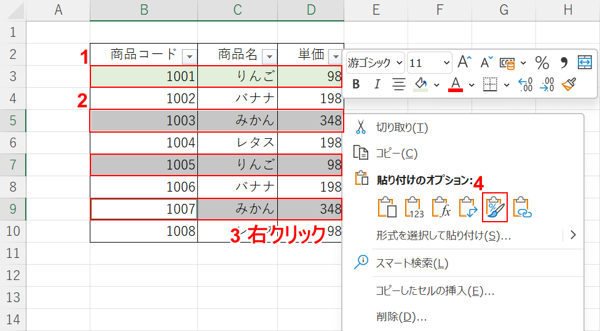This screenshot has height=331, width=600.
Task: Toggle italic formatting in the mini toolbar
Action: pyautogui.click(x=377, y=84)
